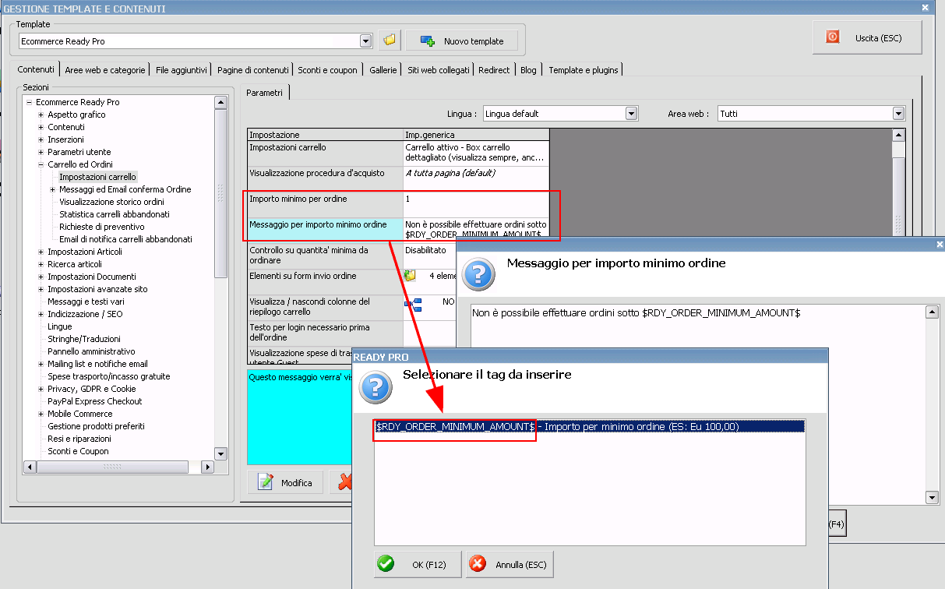Click folder icon in Elementi su form row
This screenshot has width=945, height=589.
411,276
